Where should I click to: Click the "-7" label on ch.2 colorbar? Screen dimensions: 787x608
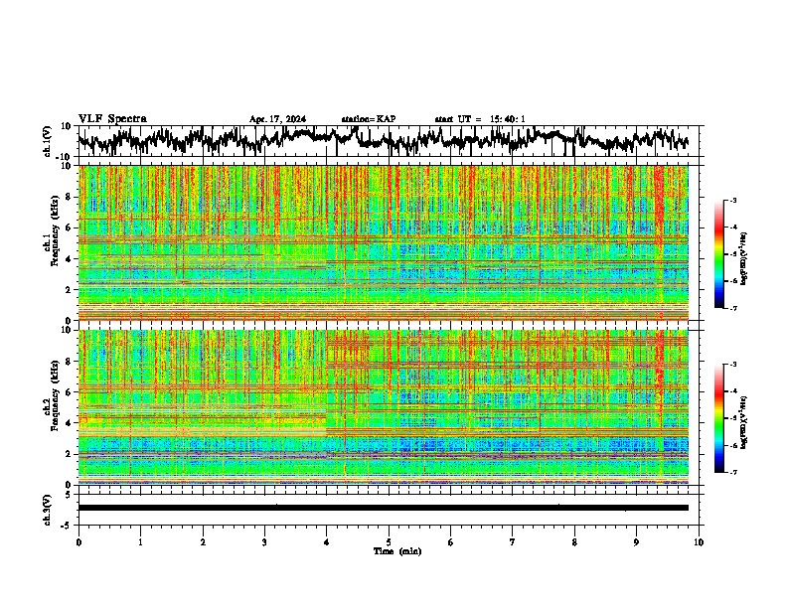coord(733,472)
